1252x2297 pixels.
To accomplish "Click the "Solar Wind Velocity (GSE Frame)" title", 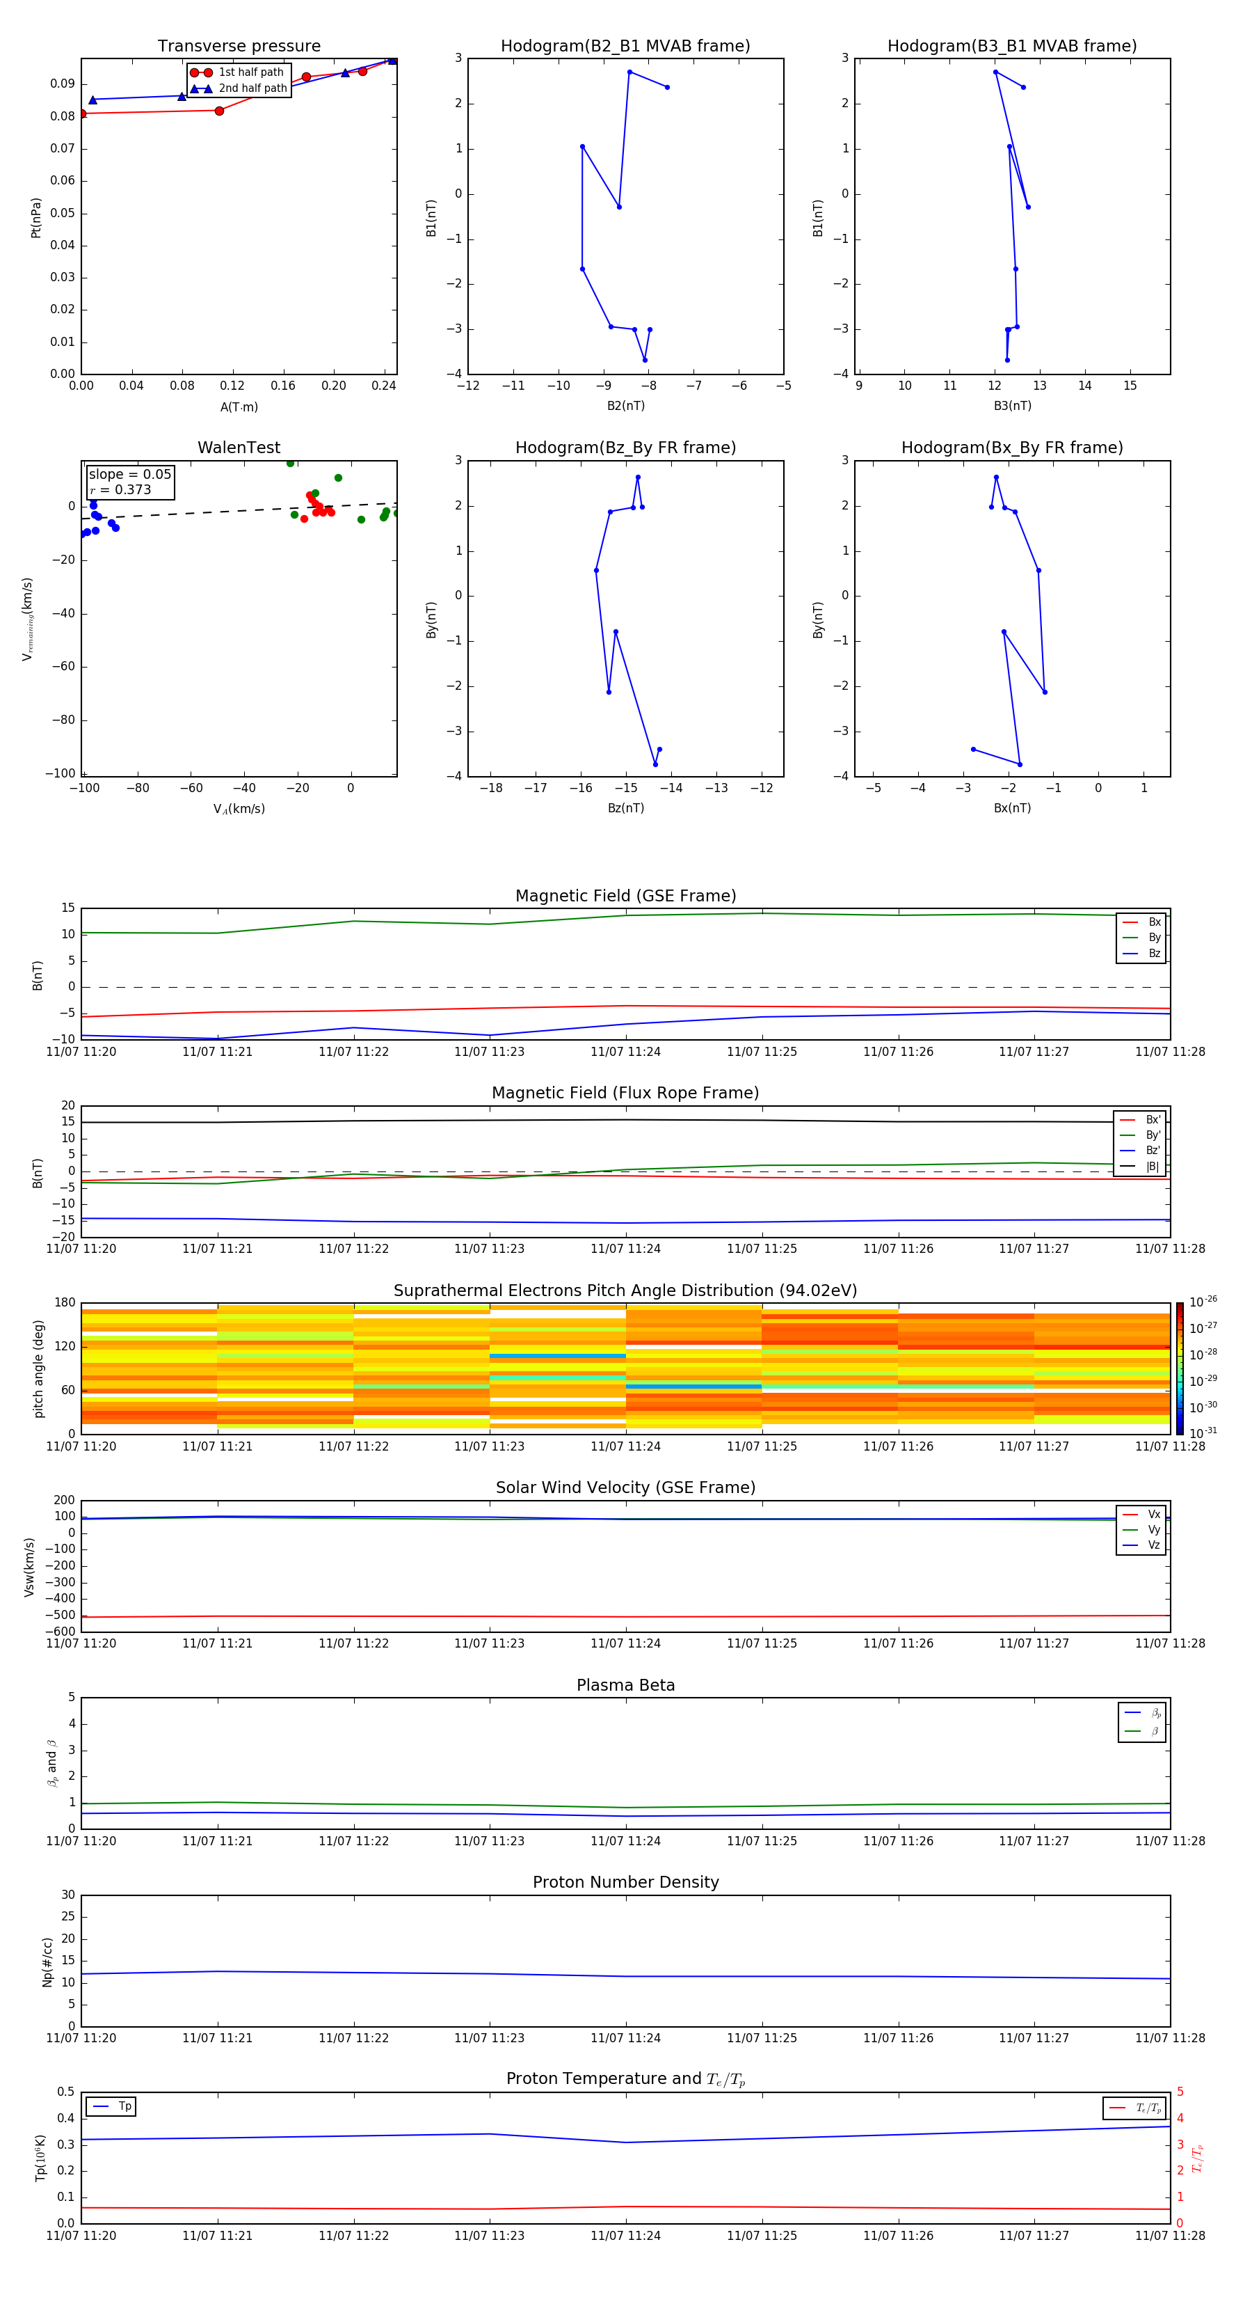I will coord(625,1488).
